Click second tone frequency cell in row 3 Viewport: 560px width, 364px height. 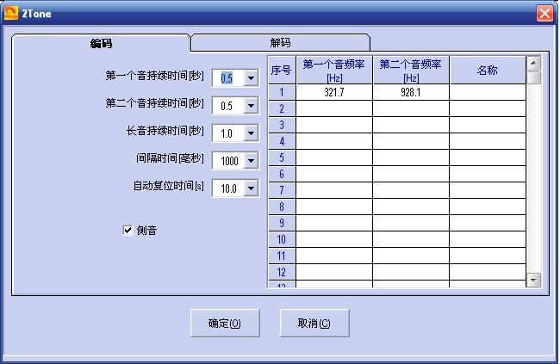pyautogui.click(x=411, y=125)
